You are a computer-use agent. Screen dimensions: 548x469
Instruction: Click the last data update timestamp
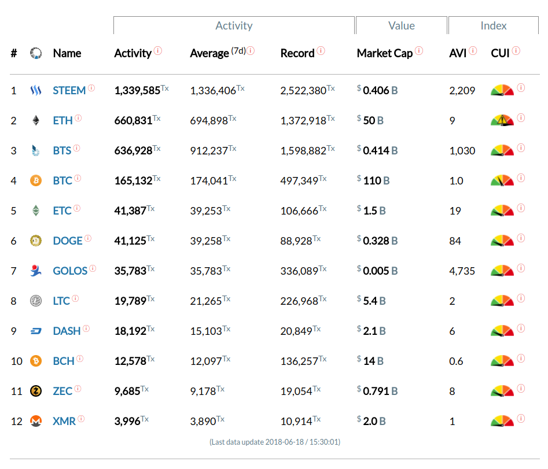[x=275, y=442]
